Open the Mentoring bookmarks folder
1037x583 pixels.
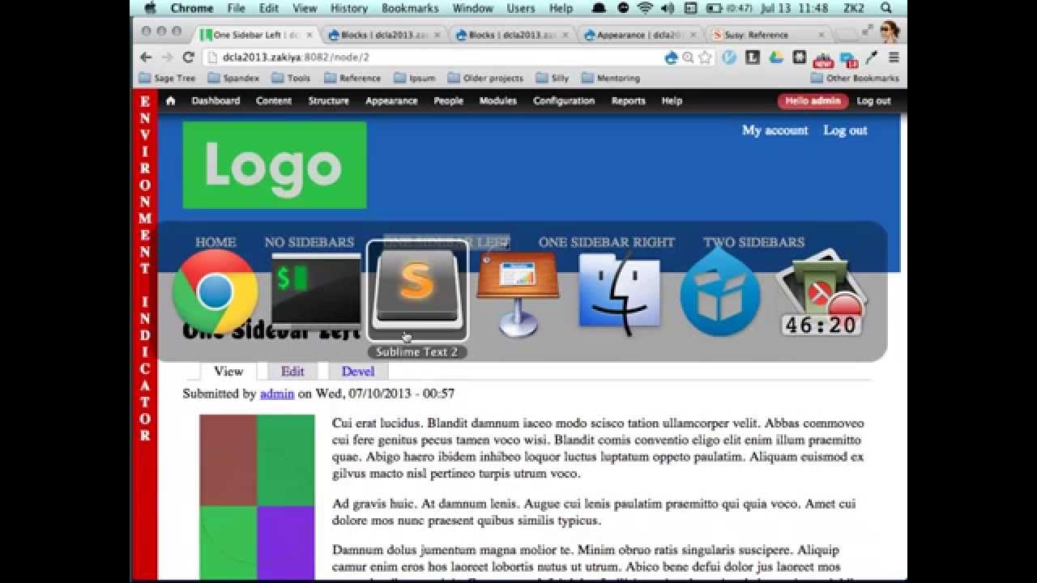click(610, 79)
